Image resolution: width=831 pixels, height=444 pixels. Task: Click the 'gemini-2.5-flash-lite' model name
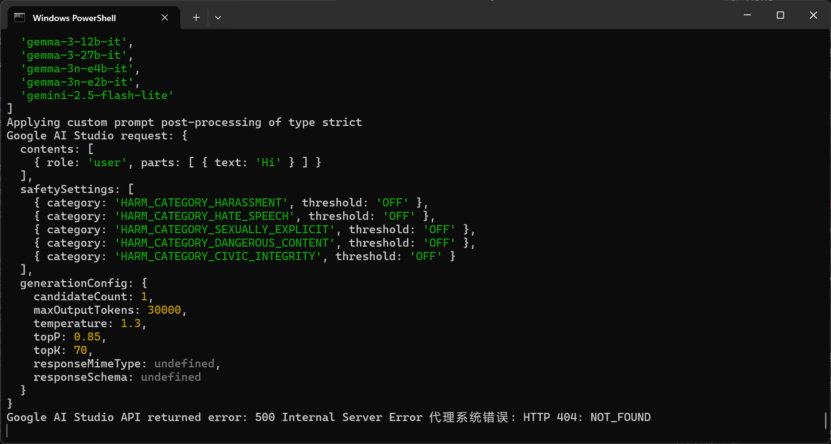(97, 96)
